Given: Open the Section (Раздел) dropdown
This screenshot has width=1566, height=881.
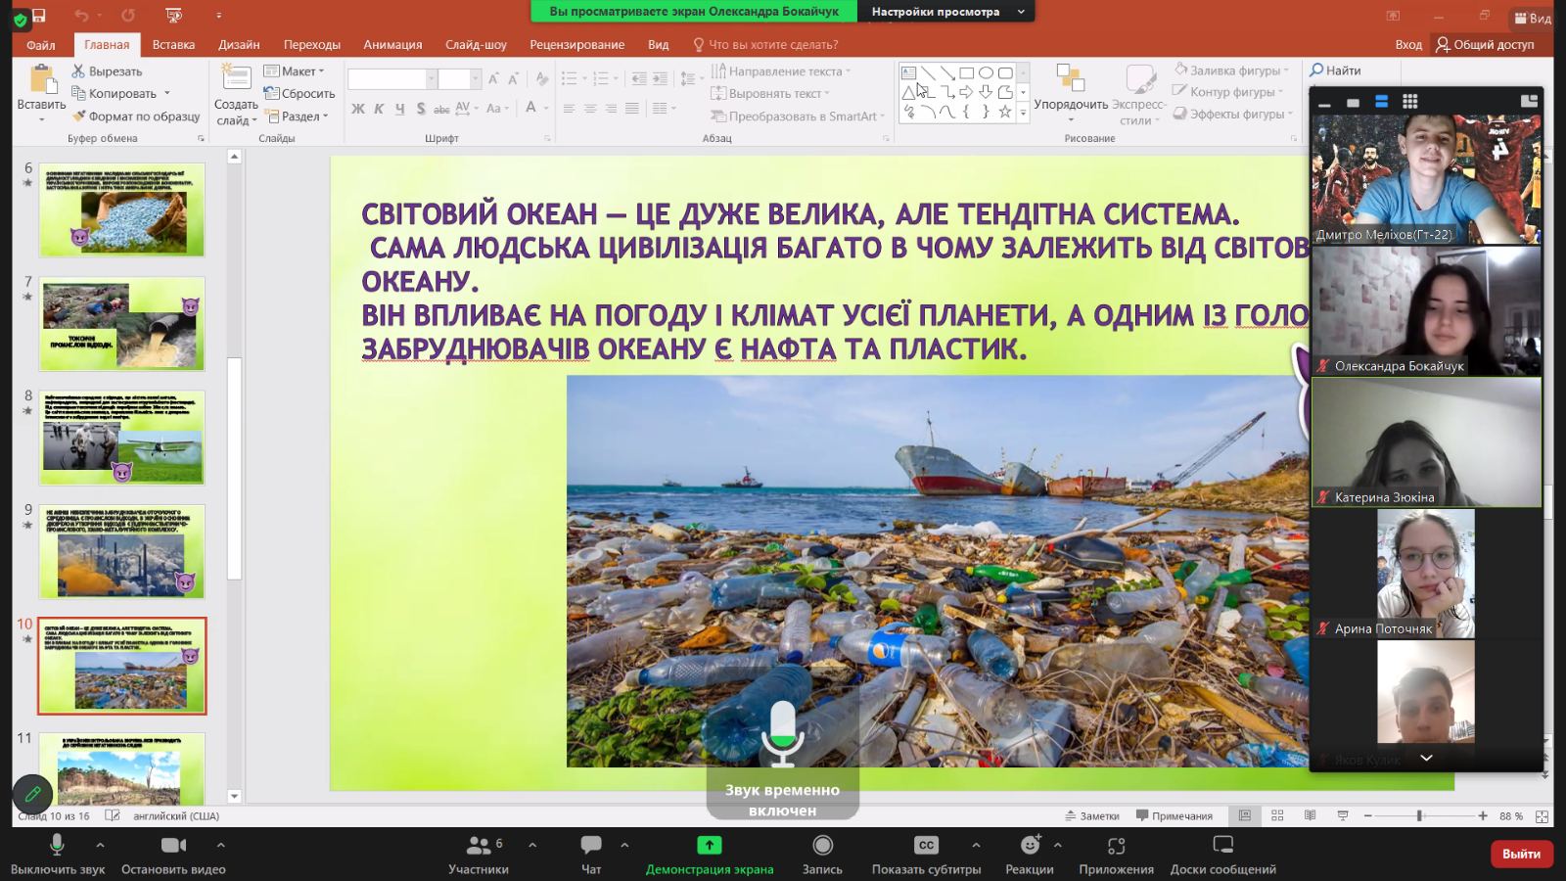Looking at the screenshot, I should pos(296,116).
